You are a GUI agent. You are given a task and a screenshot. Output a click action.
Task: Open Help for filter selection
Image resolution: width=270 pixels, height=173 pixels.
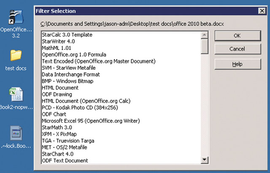238,64
